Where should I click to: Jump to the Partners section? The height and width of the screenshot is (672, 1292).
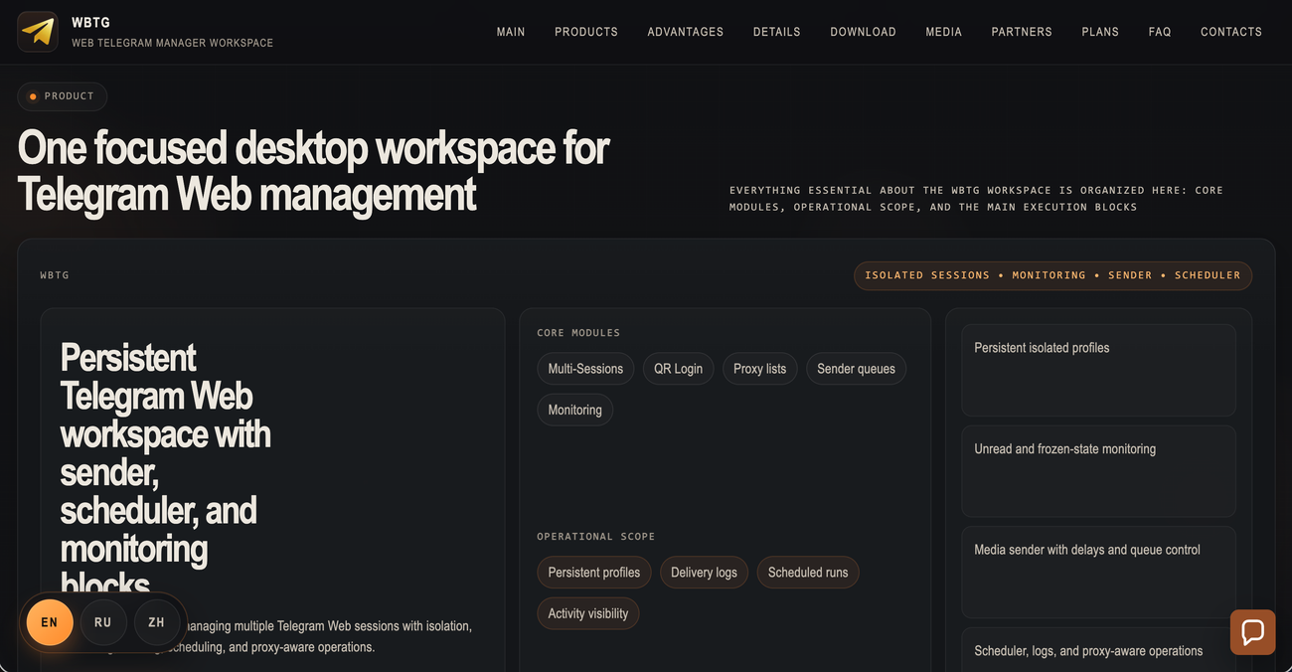(x=1022, y=32)
